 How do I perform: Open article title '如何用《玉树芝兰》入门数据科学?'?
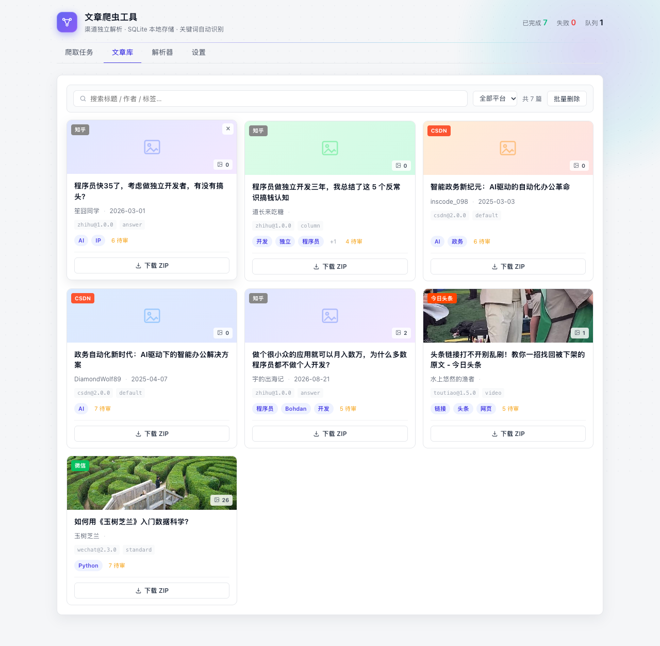click(131, 522)
